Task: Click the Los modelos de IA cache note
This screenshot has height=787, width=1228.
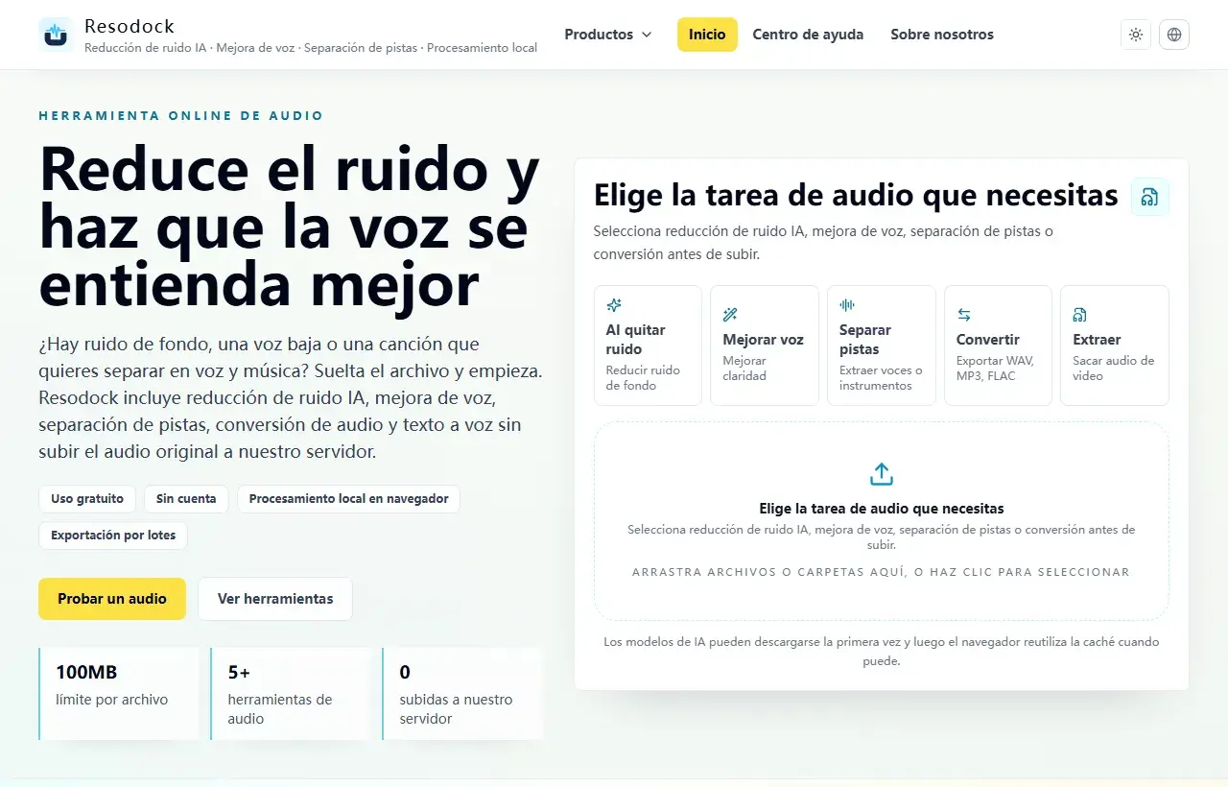Action: (x=882, y=652)
